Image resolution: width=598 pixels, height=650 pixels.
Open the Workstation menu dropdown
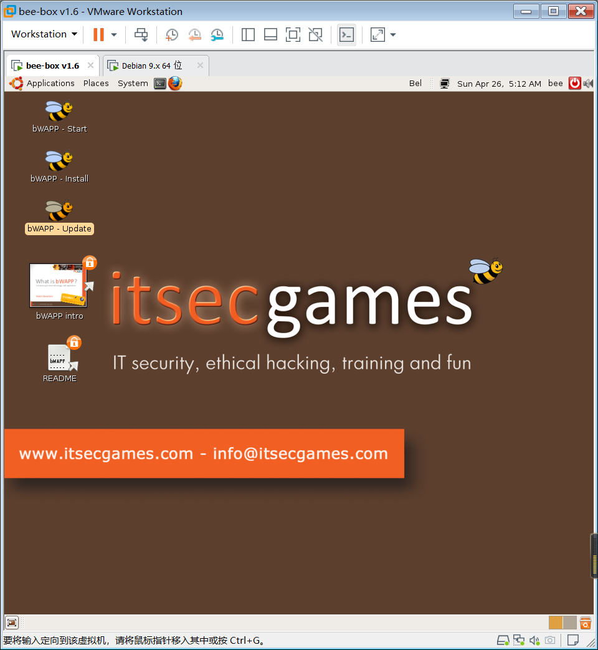point(44,34)
